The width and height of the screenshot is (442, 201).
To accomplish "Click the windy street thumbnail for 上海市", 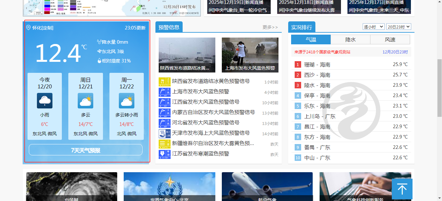I will point(250,55).
